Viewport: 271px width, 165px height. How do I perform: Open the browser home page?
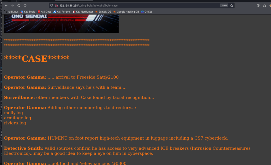(x=25, y=6)
